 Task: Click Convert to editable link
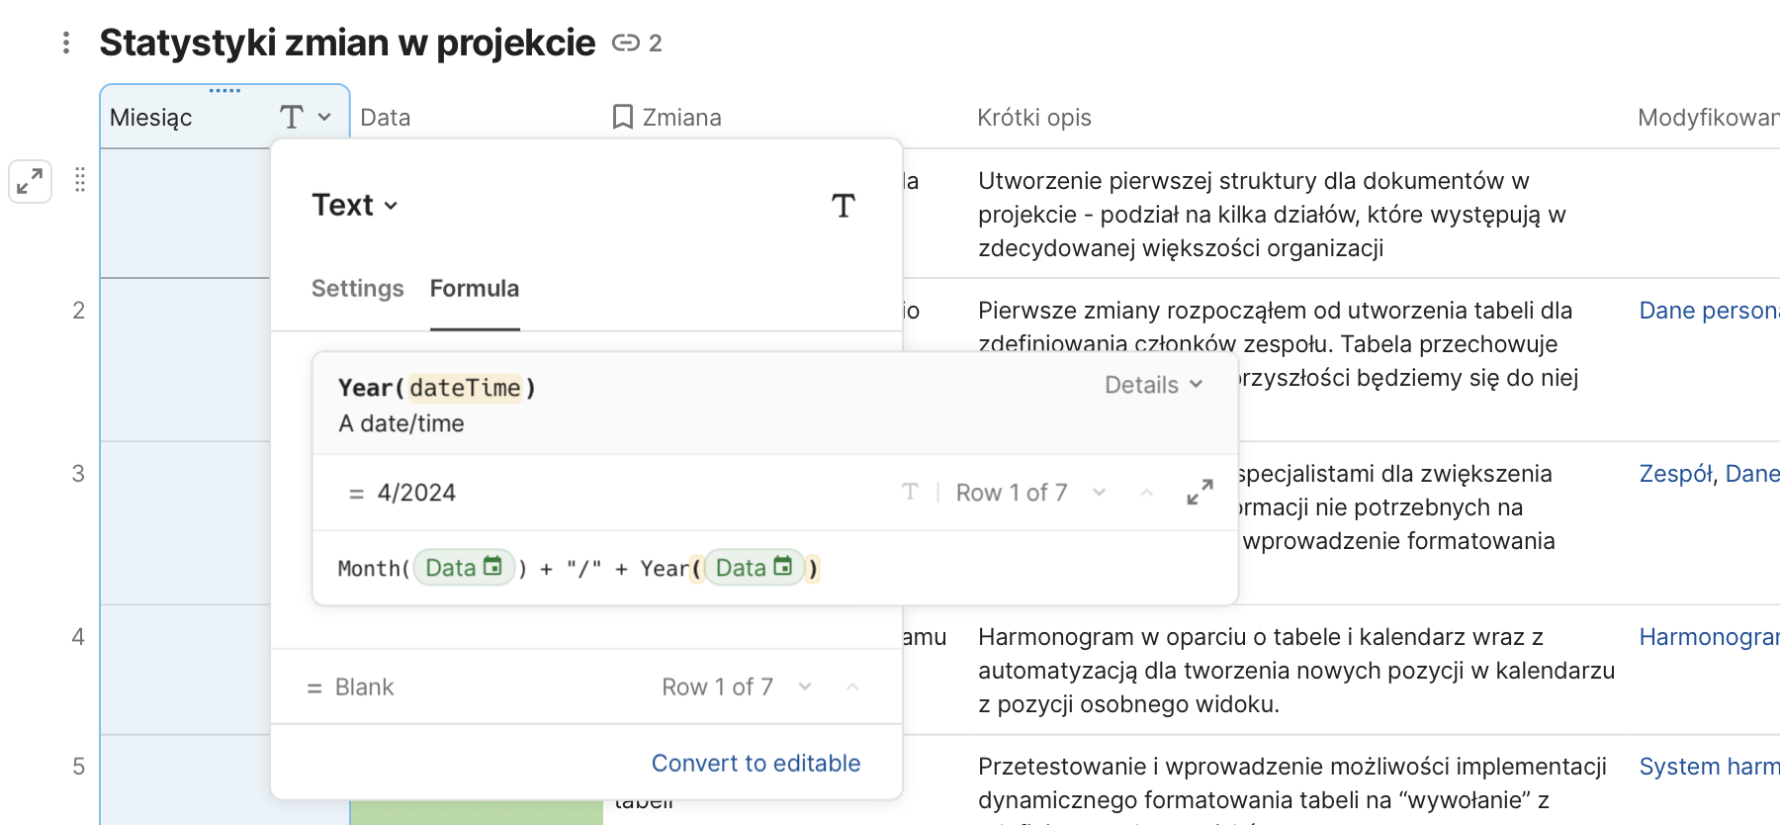[x=756, y=764]
